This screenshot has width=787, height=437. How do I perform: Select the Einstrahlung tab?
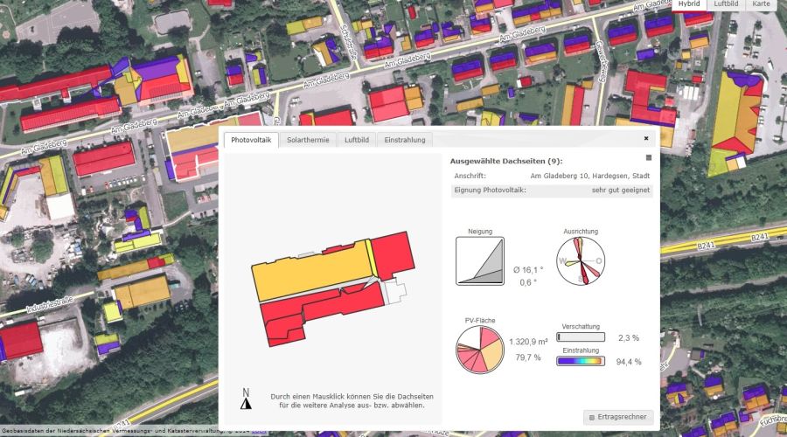click(405, 140)
